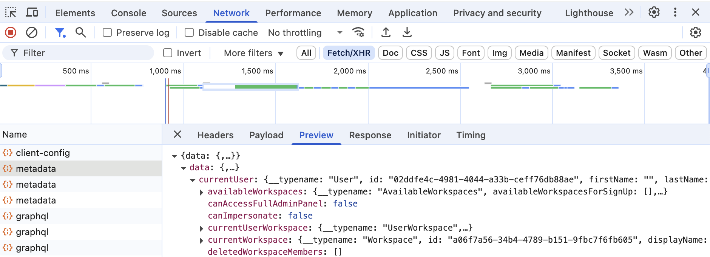Screen dimensions: 710x257
Task: Enable the Preserve log checkbox
Action: (108, 33)
